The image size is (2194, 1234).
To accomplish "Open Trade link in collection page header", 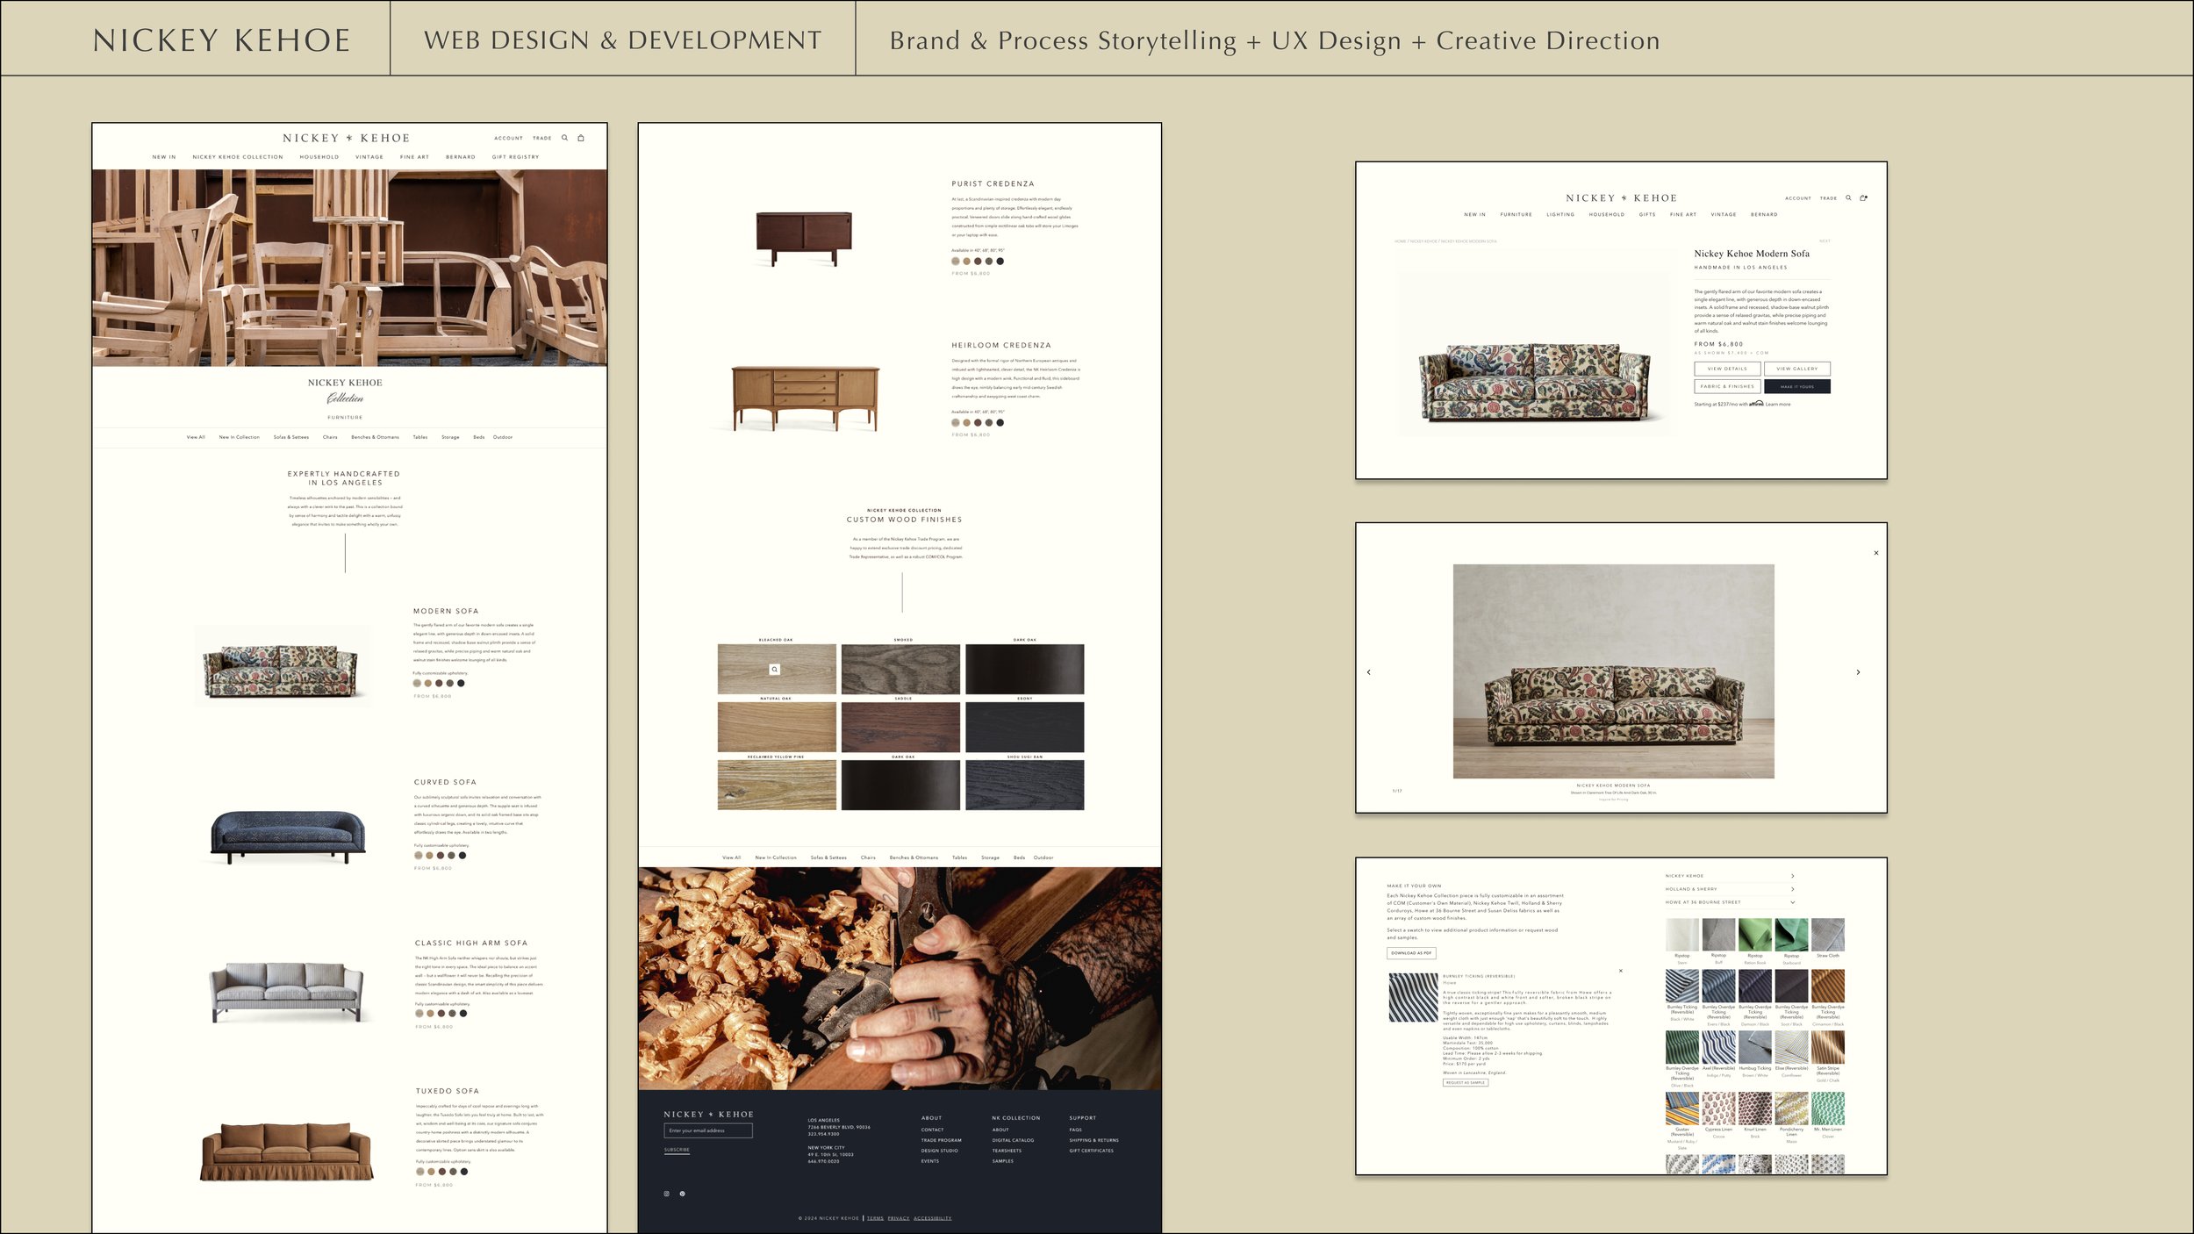I will pos(542,138).
